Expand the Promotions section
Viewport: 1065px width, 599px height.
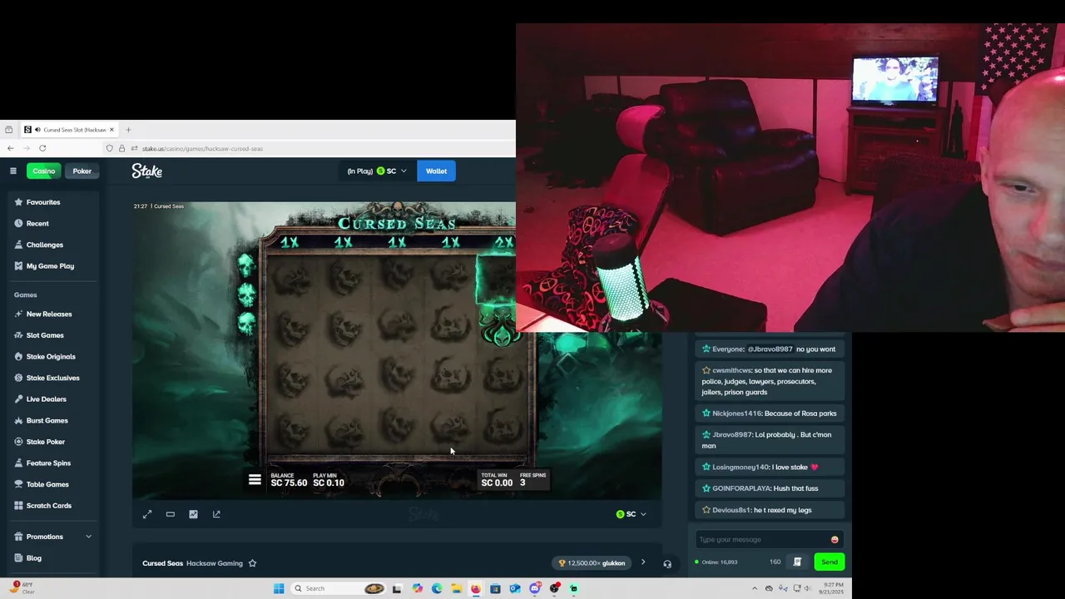coord(52,537)
